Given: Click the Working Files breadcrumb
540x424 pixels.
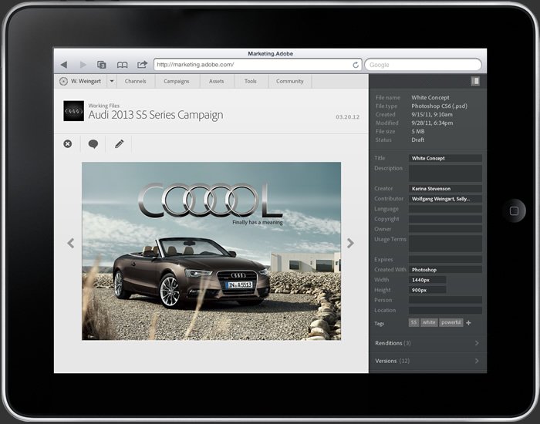Looking at the screenshot, I should click(104, 106).
